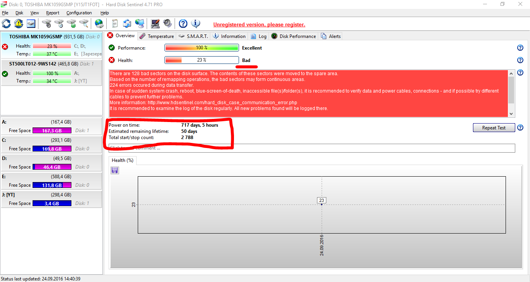The height and width of the screenshot is (282, 530).
Task: Open the Disk menu
Action: click(x=19, y=13)
